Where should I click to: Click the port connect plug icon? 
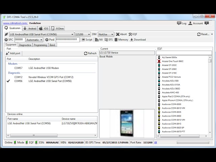click(6, 34)
